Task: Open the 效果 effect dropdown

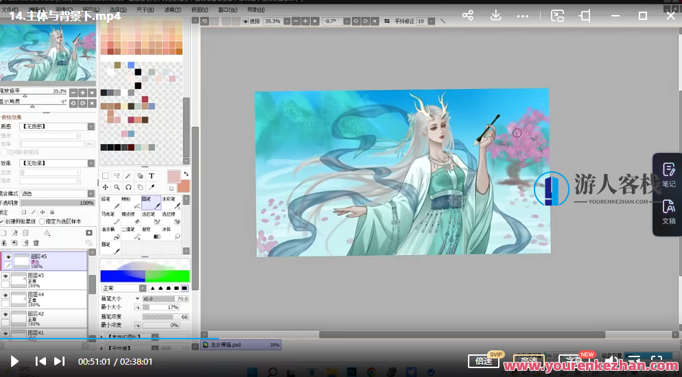Action: pyautogui.click(x=58, y=163)
